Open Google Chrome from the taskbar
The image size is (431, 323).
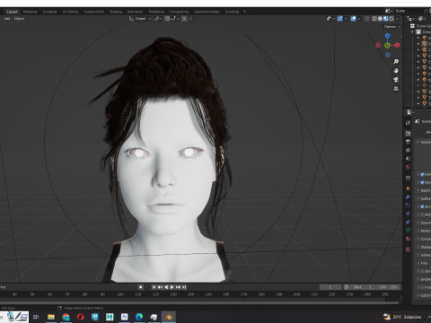[66, 317]
